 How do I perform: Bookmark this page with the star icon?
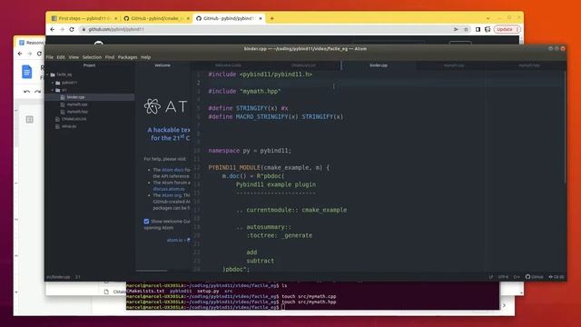(x=466, y=29)
